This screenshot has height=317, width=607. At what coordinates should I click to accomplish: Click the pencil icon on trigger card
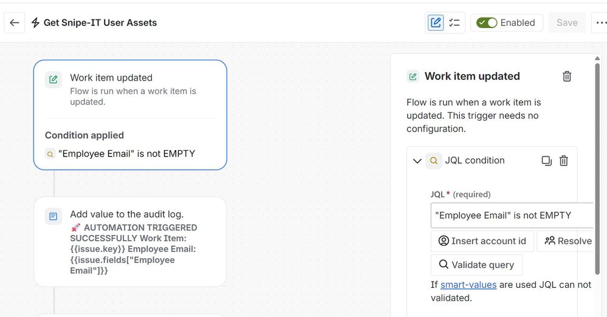click(x=53, y=79)
